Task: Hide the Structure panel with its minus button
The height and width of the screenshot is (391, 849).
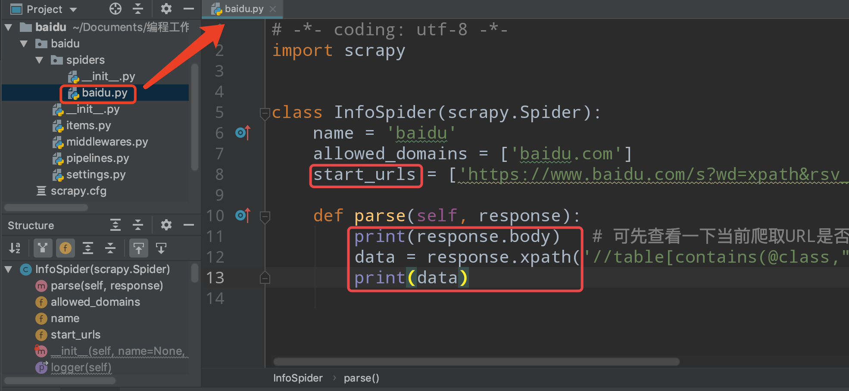Action: 188,224
